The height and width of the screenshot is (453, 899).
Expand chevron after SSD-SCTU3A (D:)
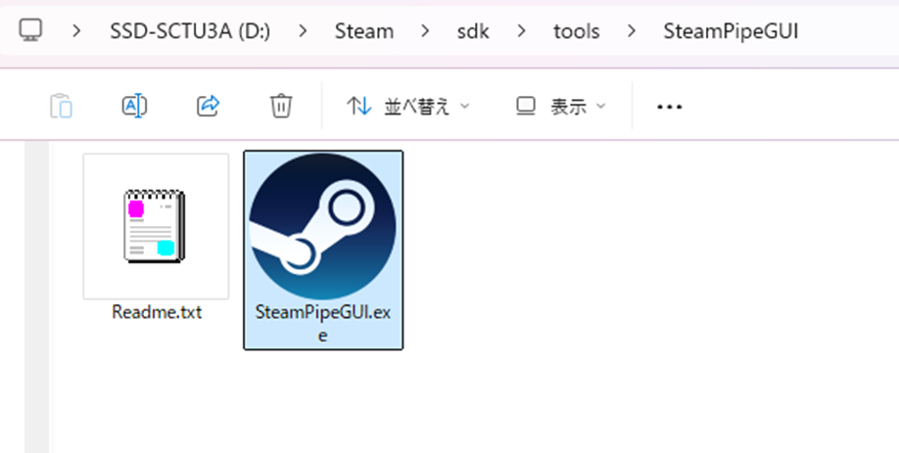click(x=303, y=31)
